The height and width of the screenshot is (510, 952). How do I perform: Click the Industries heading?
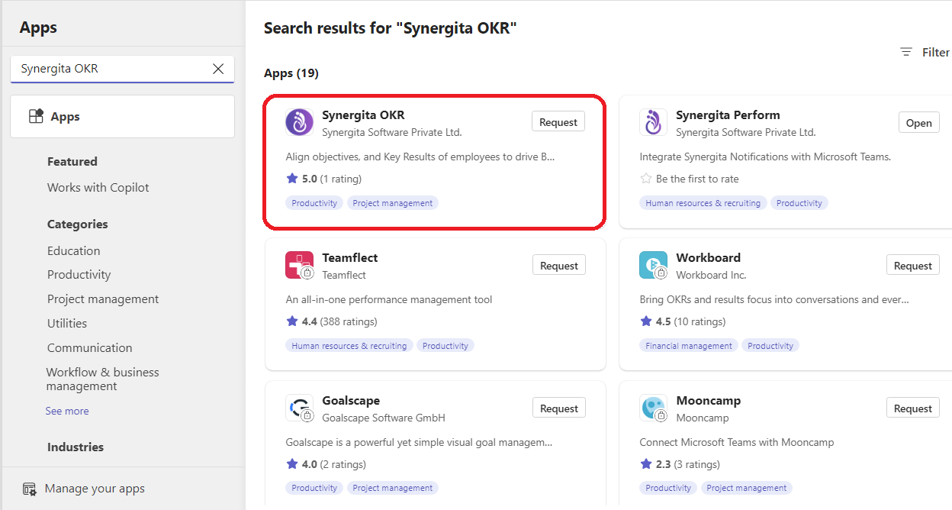[x=76, y=447]
